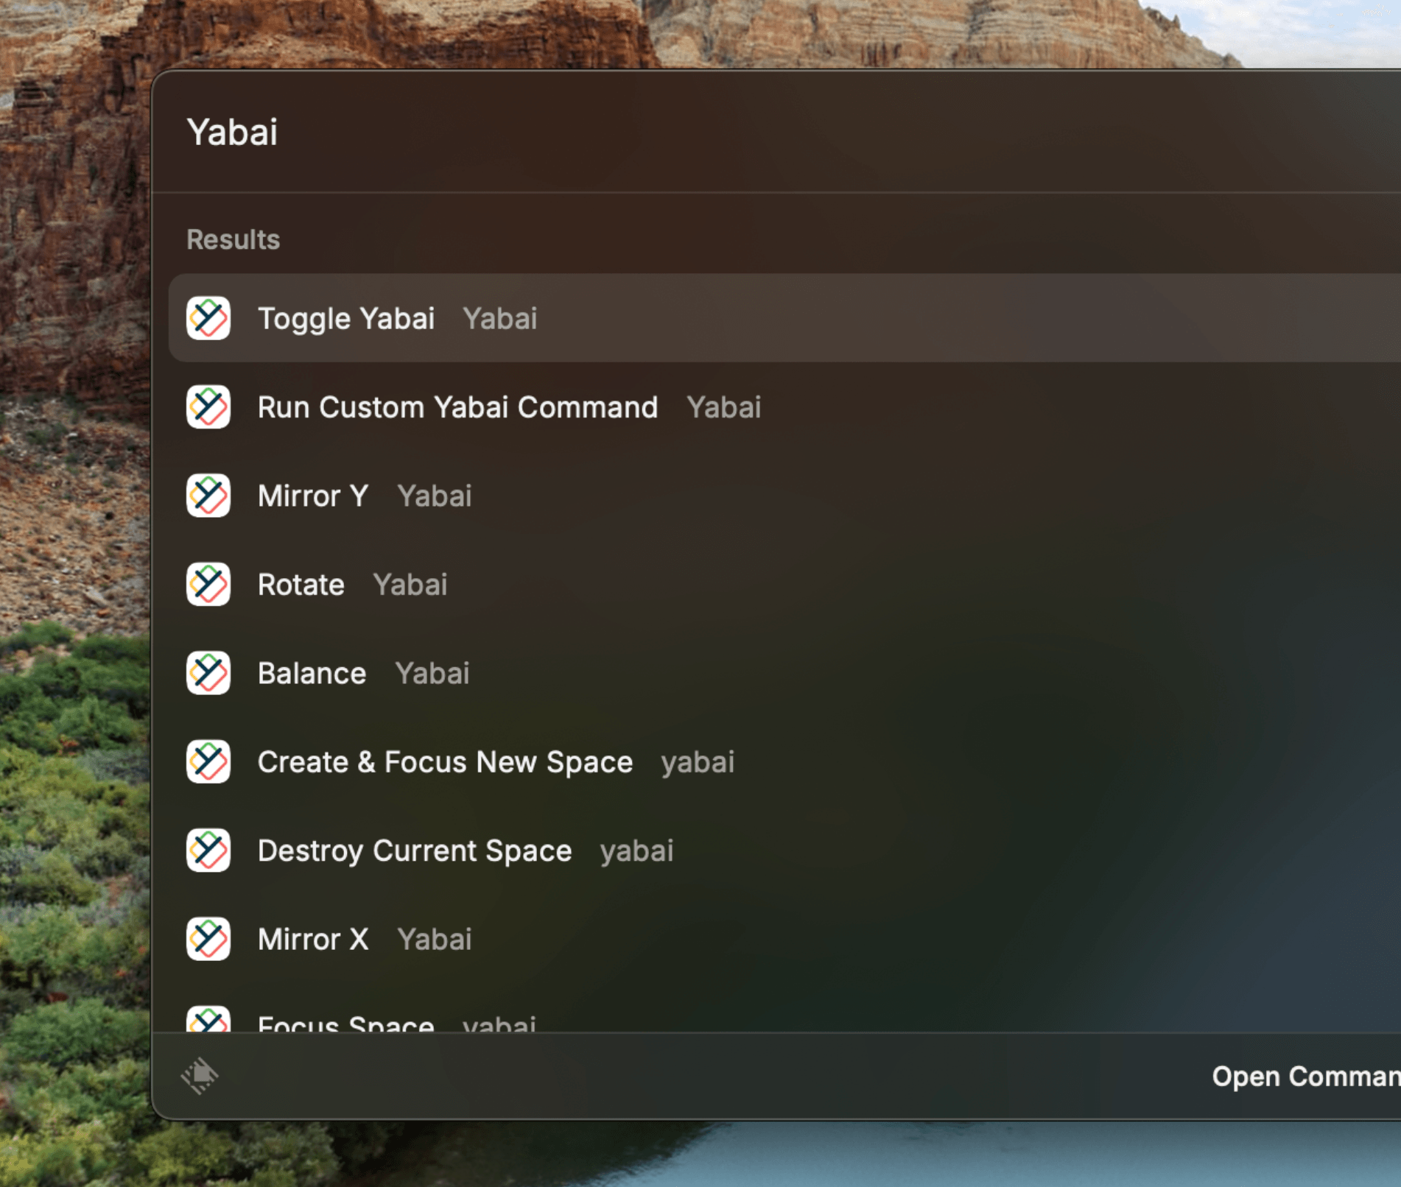Click the Yabai search input field

coord(516,133)
